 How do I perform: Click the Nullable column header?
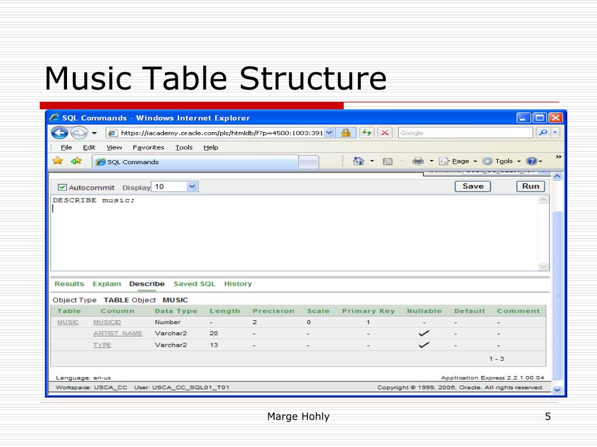click(424, 311)
